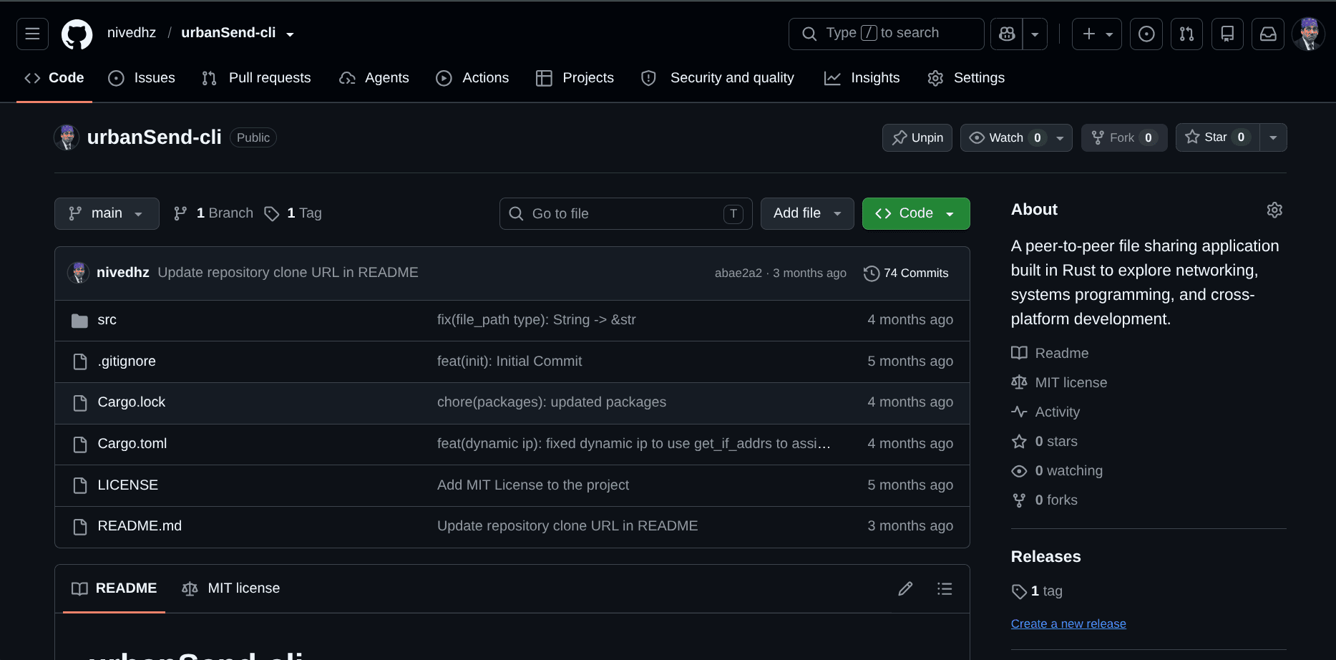The width and height of the screenshot is (1336, 660).
Task: Open commit history clock icon
Action: pos(871,273)
